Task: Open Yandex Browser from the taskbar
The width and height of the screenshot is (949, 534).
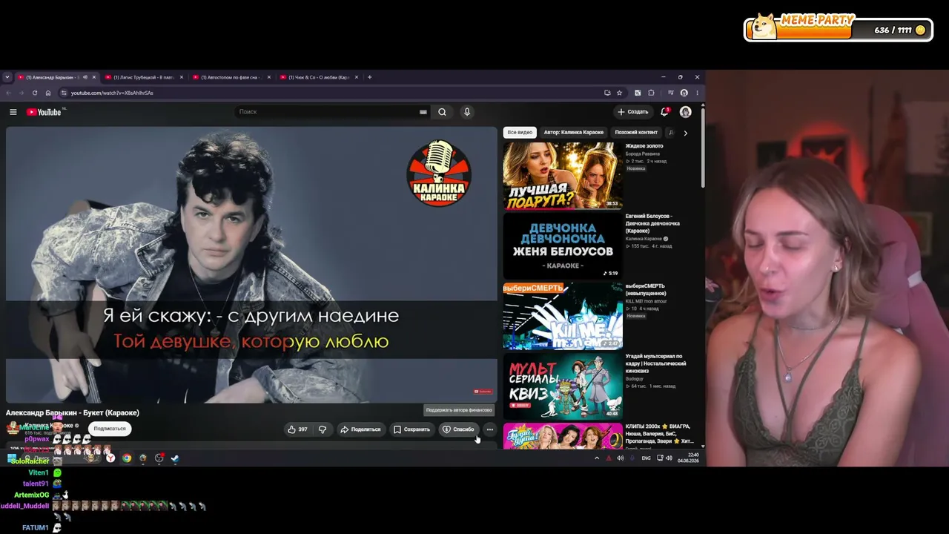Action: tap(110, 458)
